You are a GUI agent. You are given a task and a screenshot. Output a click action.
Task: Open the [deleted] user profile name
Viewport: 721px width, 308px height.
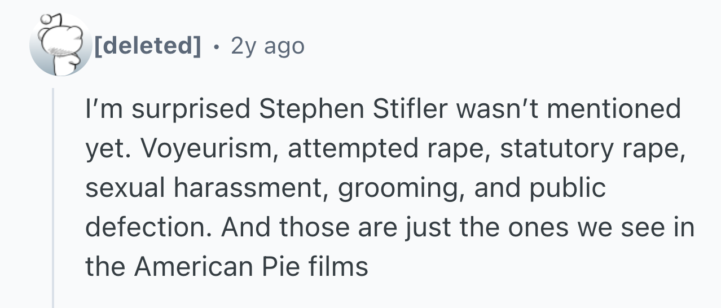click(148, 46)
